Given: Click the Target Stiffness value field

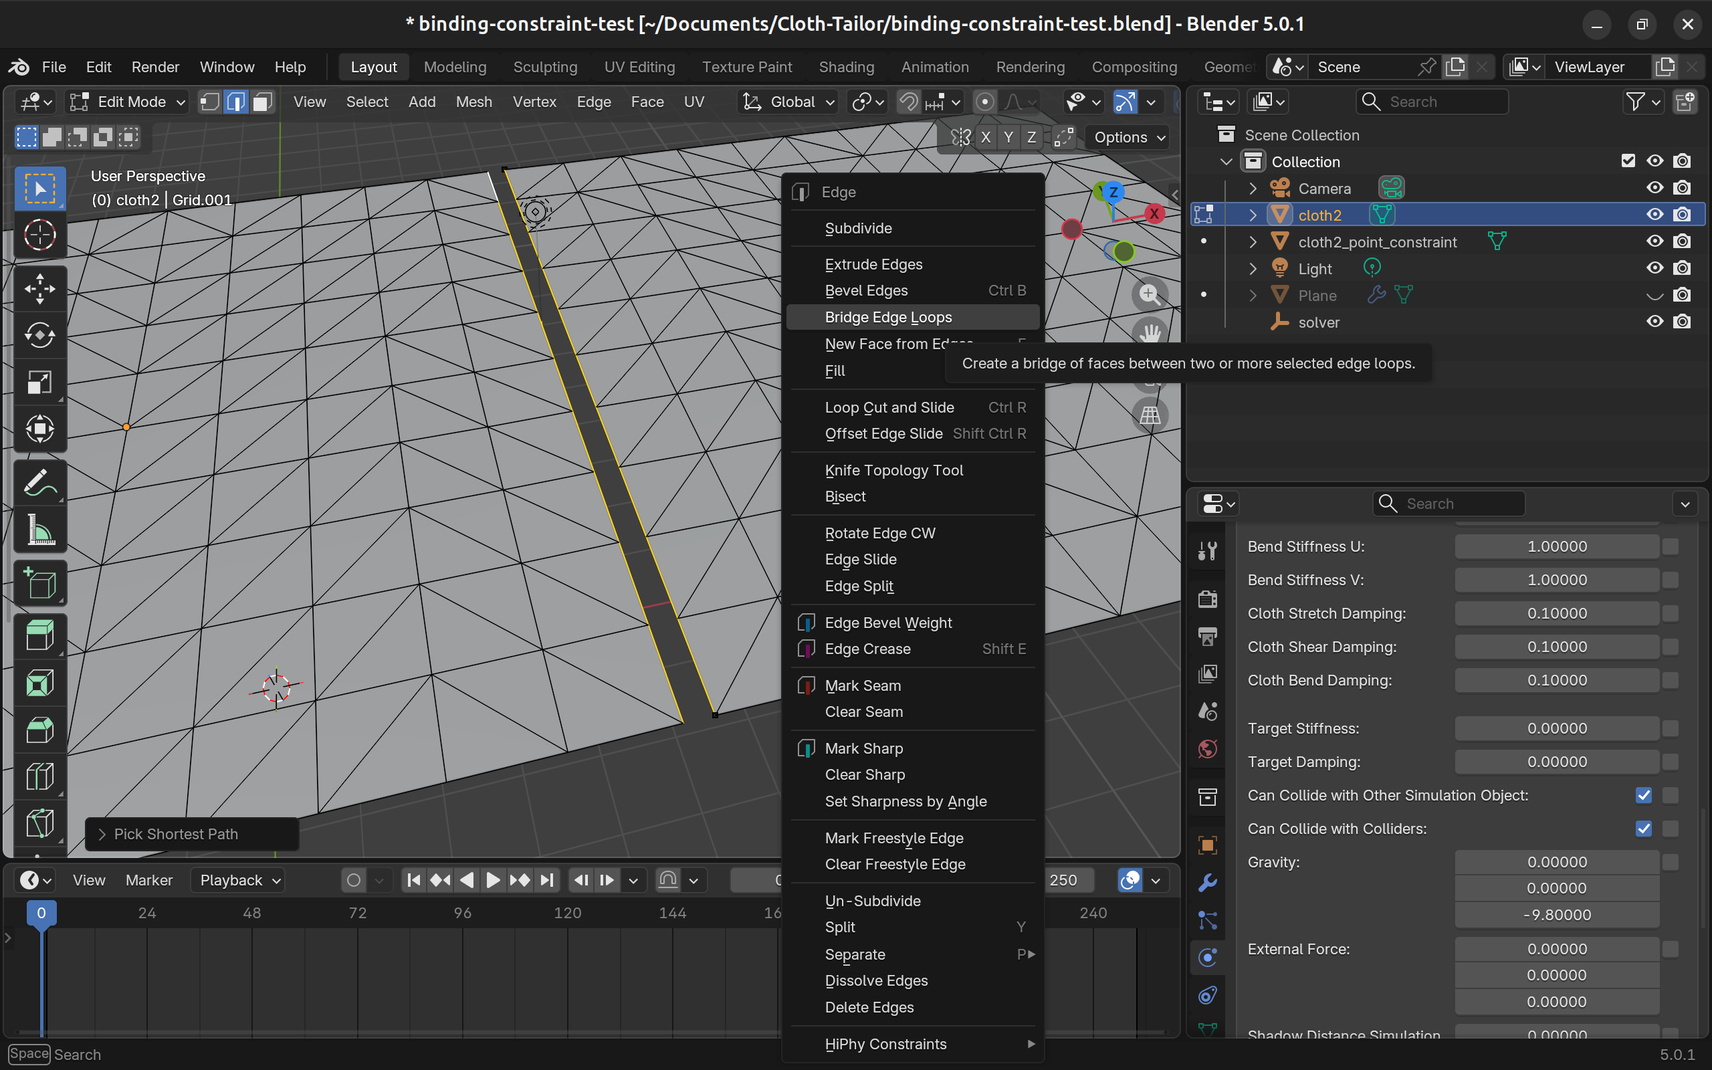Looking at the screenshot, I should [x=1556, y=728].
